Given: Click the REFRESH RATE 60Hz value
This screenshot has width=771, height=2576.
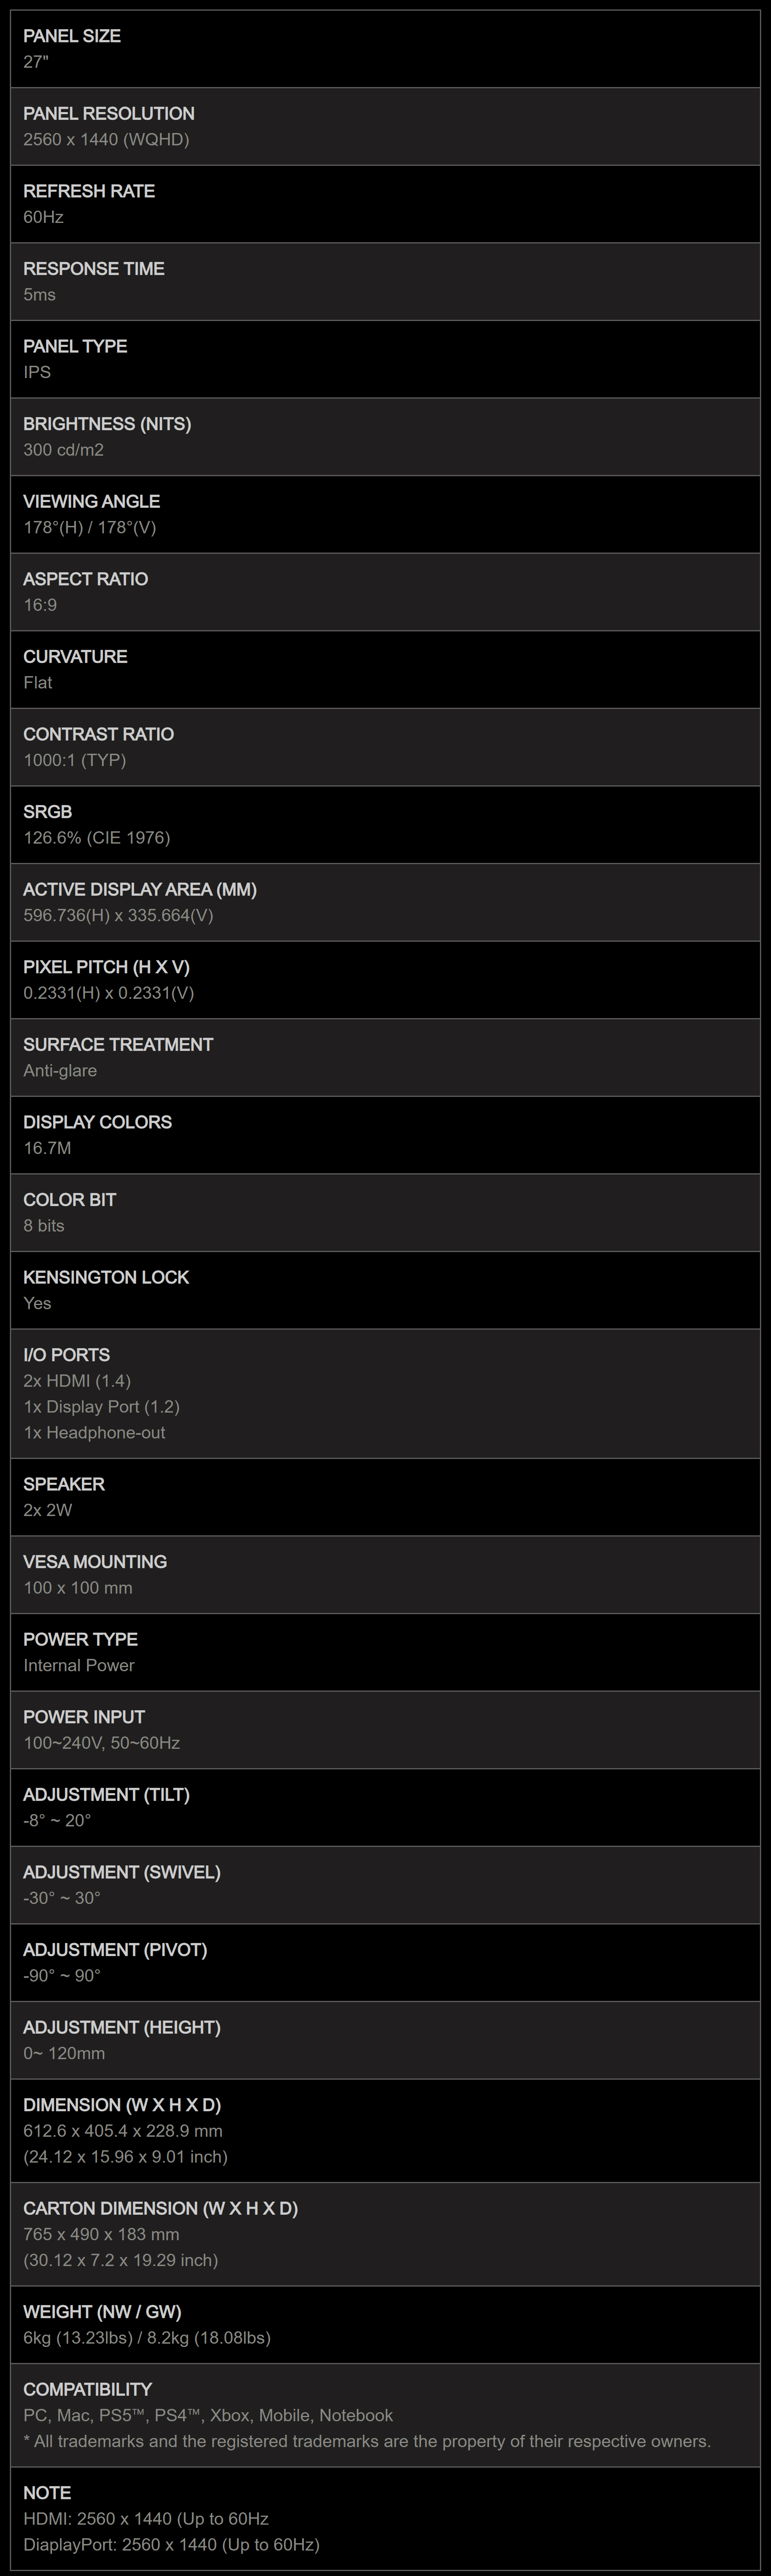Looking at the screenshot, I should pyautogui.click(x=43, y=217).
